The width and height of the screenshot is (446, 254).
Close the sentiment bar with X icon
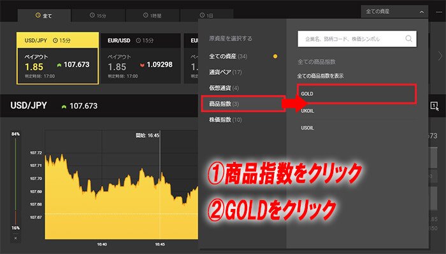pyautogui.click(x=16, y=238)
